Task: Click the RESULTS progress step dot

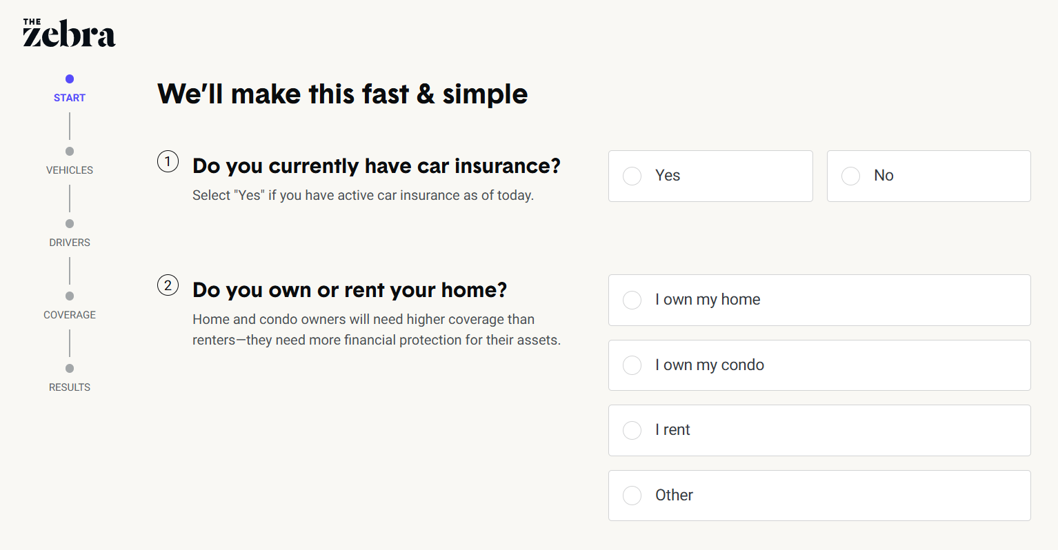Action: [x=69, y=368]
